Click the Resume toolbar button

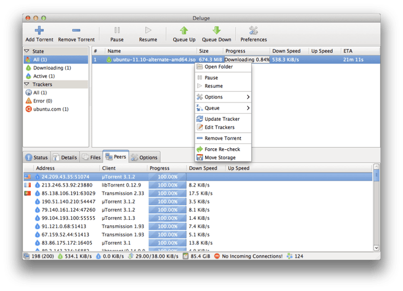[148, 34]
